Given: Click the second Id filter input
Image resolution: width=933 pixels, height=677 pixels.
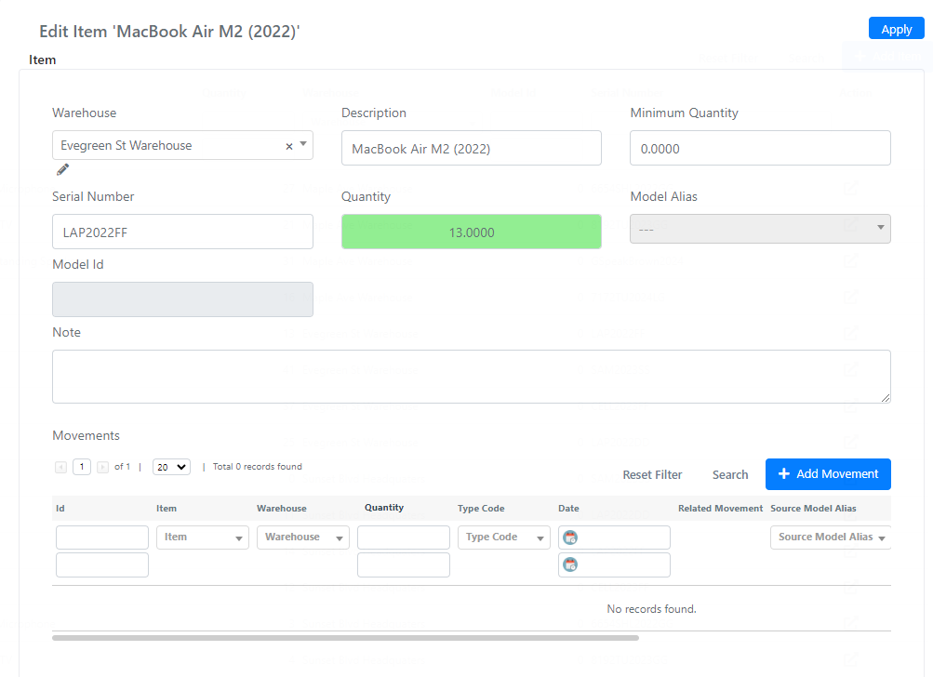Looking at the screenshot, I should (101, 564).
